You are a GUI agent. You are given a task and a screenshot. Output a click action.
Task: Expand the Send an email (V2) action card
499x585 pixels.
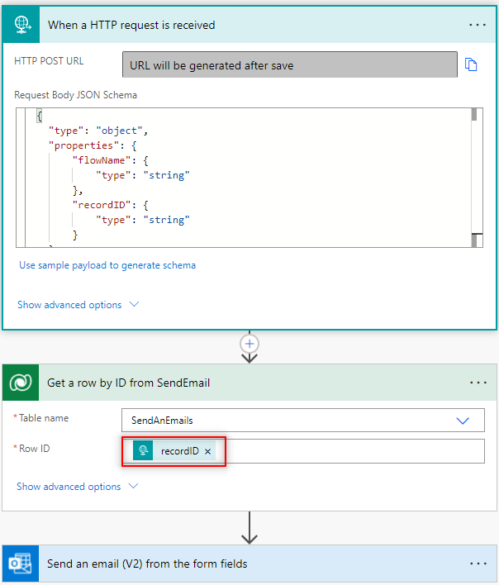[x=248, y=564]
